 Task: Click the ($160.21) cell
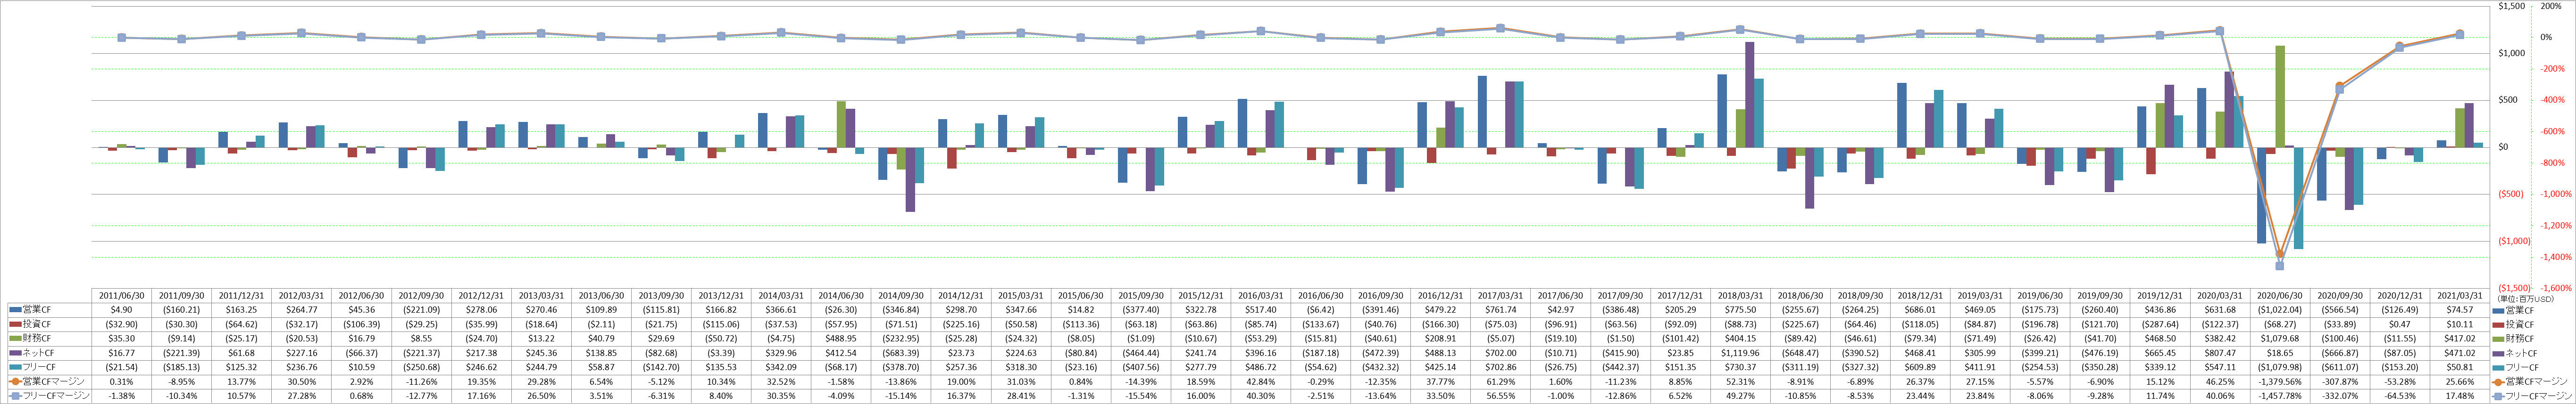pyautogui.click(x=181, y=309)
